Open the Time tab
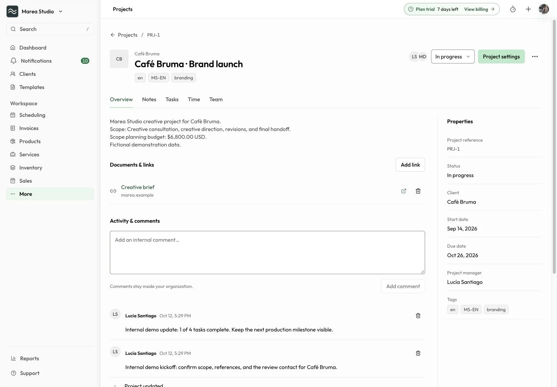The width and height of the screenshot is (557, 387). click(194, 99)
